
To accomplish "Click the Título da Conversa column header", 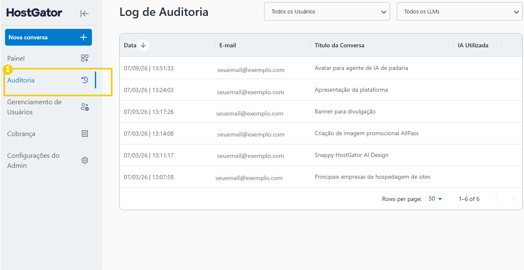I will (340, 45).
